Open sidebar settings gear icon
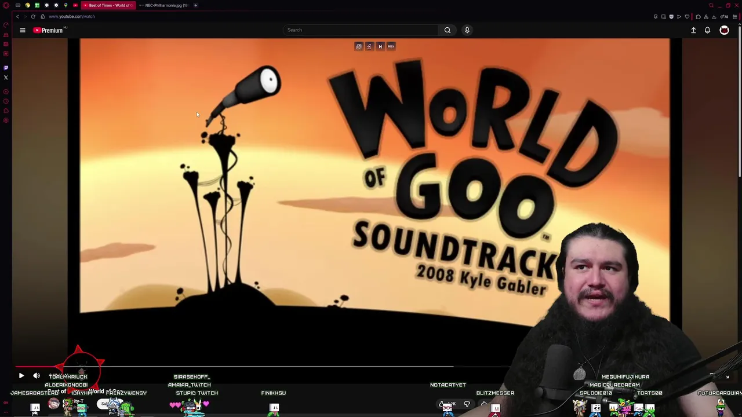 (x=6, y=120)
